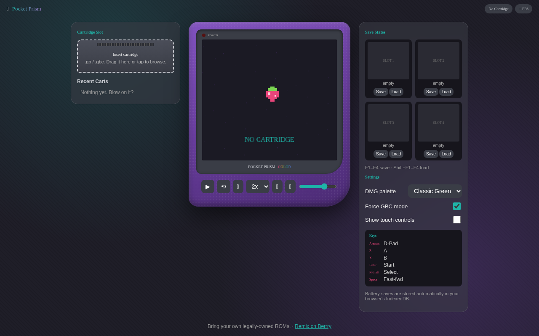539x336 pixels.
Task: Click the Insert cartridge drop zone
Action: tap(125, 56)
